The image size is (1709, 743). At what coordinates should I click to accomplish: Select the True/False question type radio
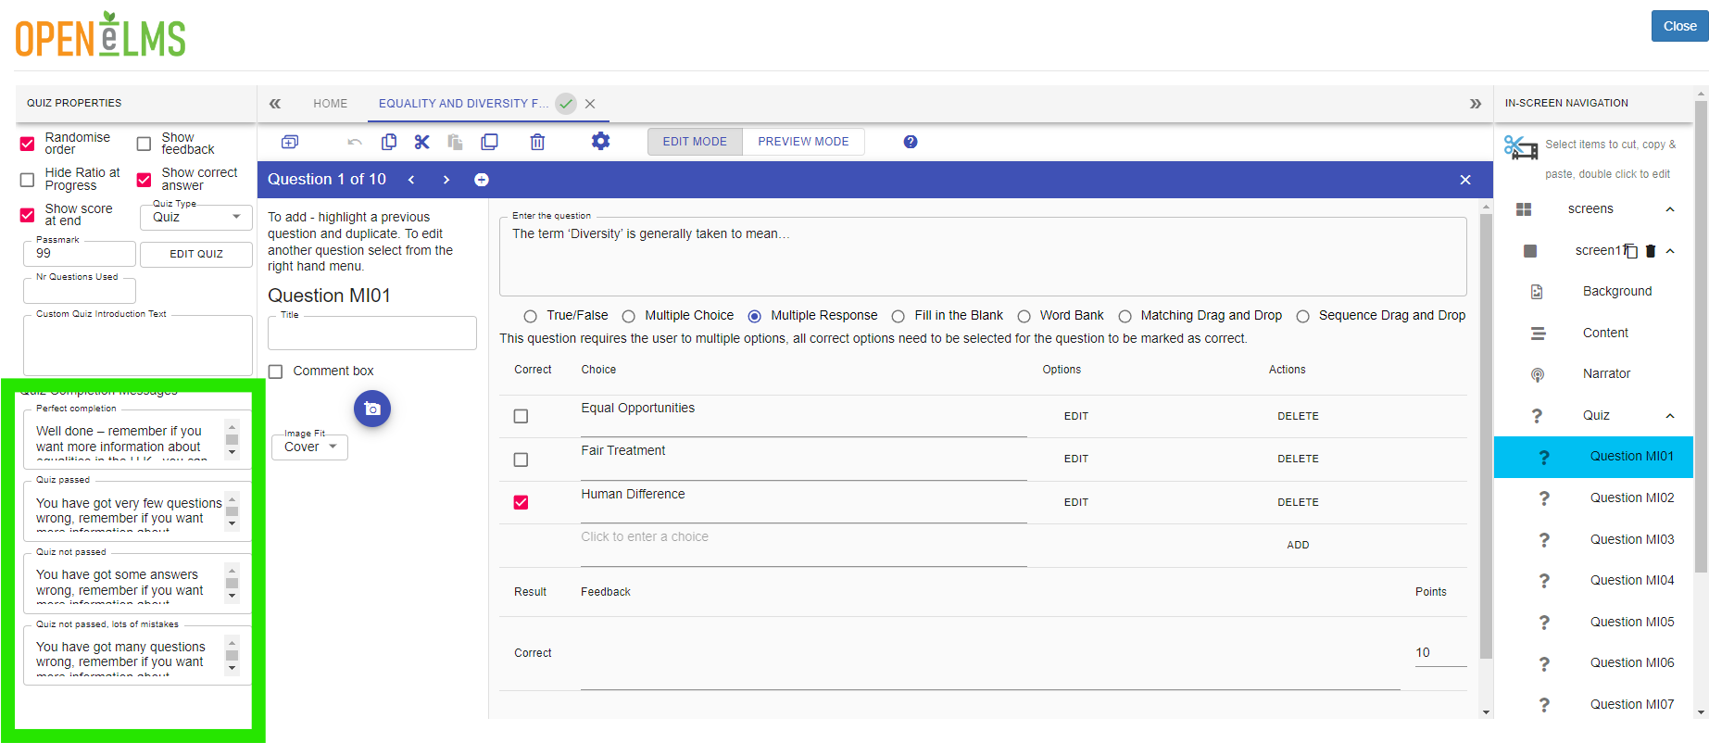(x=530, y=316)
